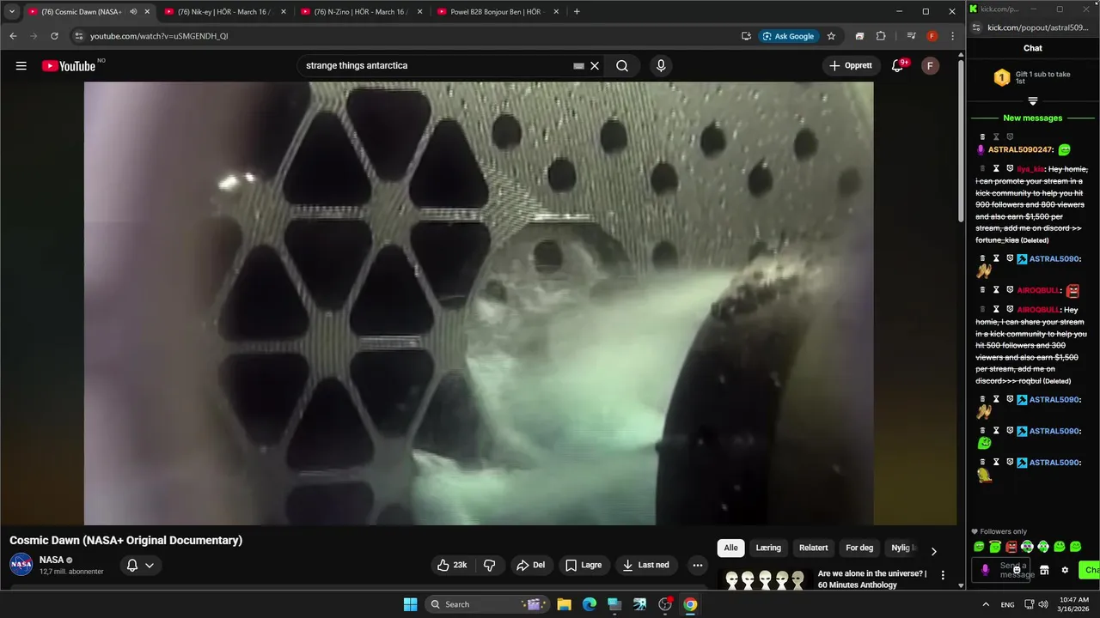This screenshot has height=618, width=1100.
Task: Bookmark this page with the star icon
Action: point(831,36)
